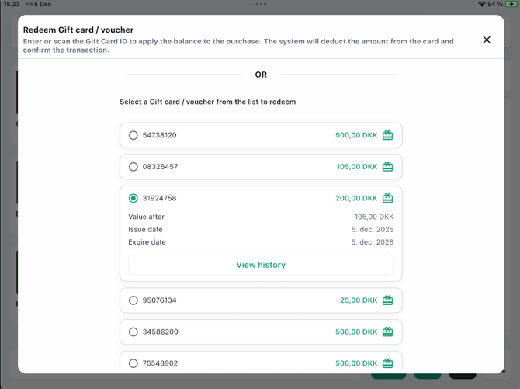Tap the Wi-Fi icon in status bar
520x389 pixels.
coord(482,5)
